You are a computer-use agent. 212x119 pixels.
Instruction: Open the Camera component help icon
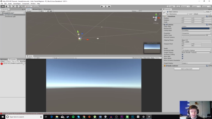(207, 24)
